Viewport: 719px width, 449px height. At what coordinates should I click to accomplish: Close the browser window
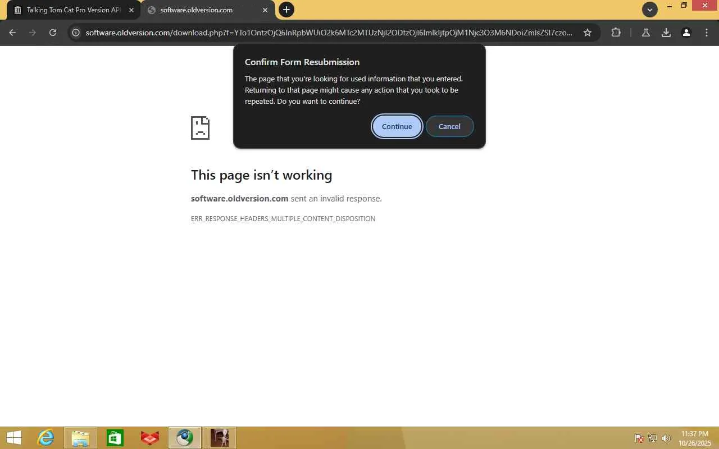[x=705, y=6]
